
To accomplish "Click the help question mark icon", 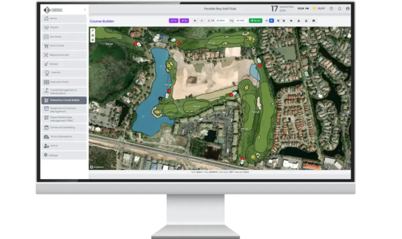I will (x=331, y=9).
